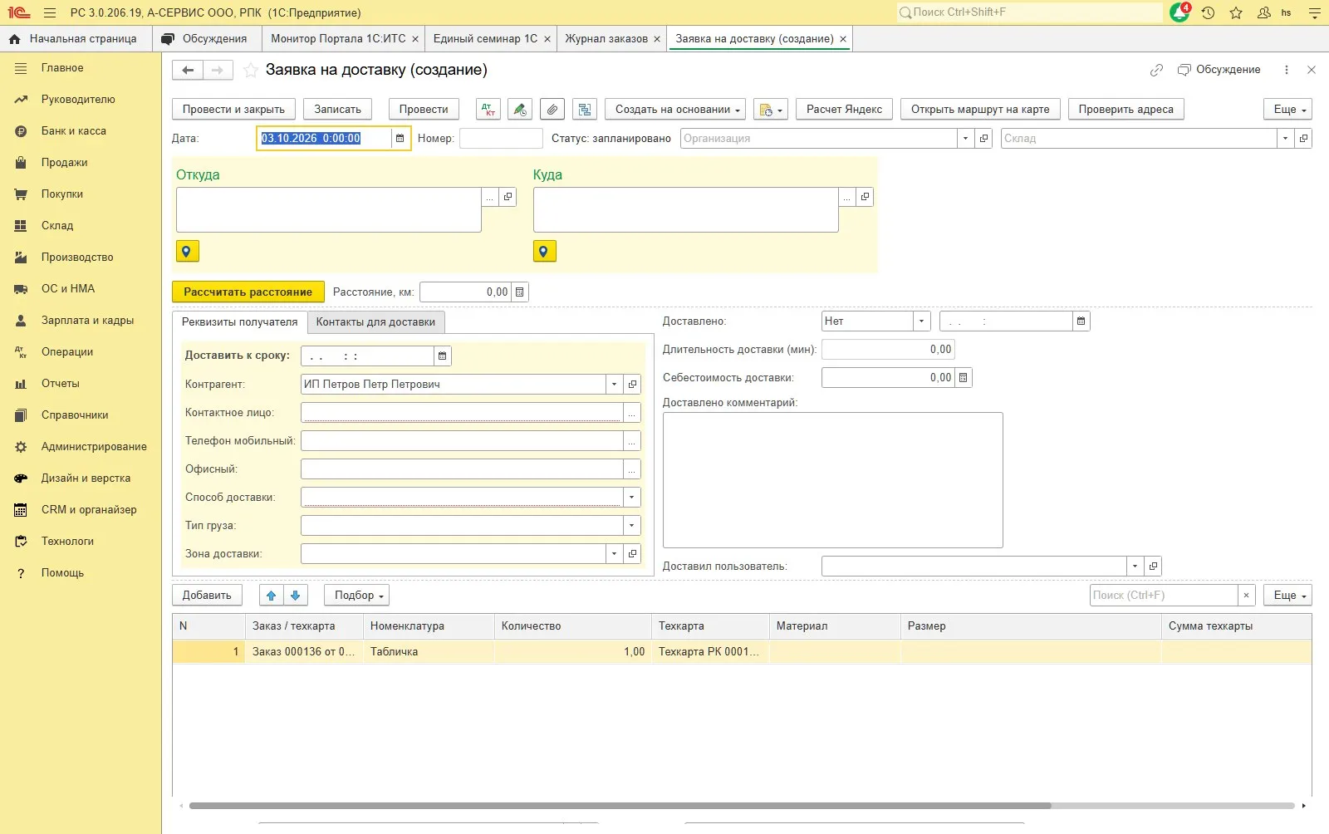Click horizontal scrollbar under table
Image resolution: width=1329 pixels, height=834 pixels.
coord(620,806)
